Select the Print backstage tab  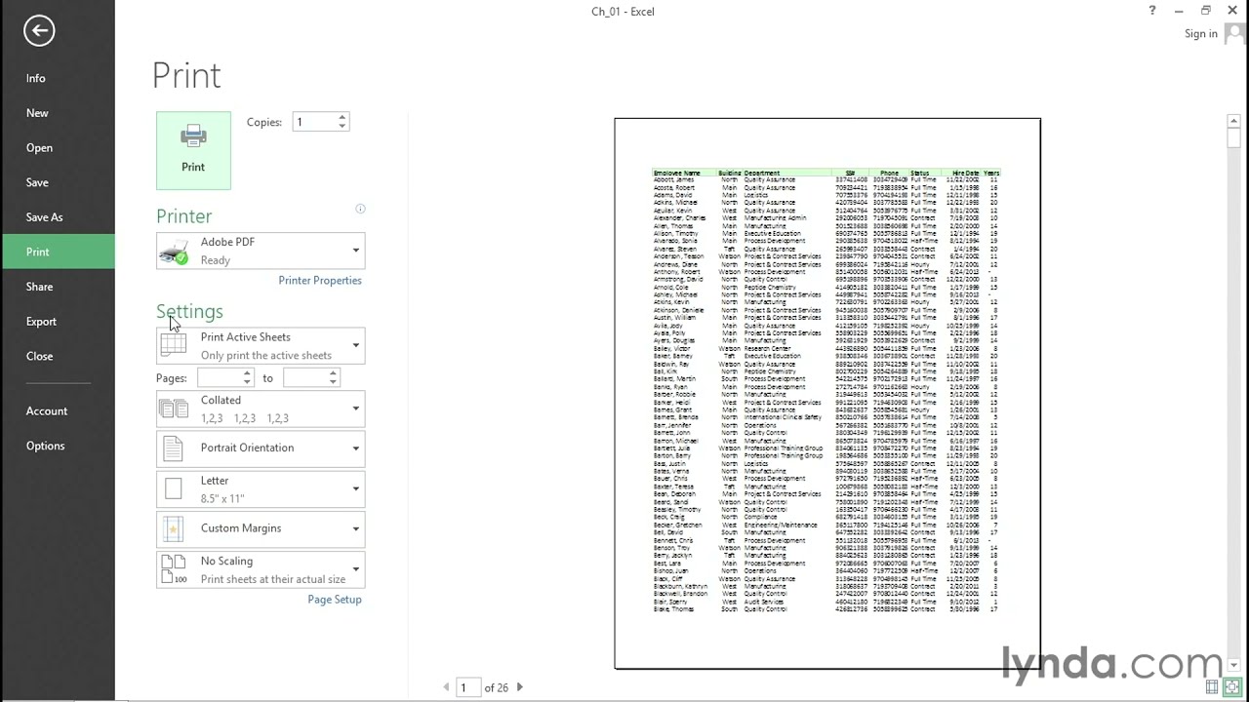(x=58, y=252)
